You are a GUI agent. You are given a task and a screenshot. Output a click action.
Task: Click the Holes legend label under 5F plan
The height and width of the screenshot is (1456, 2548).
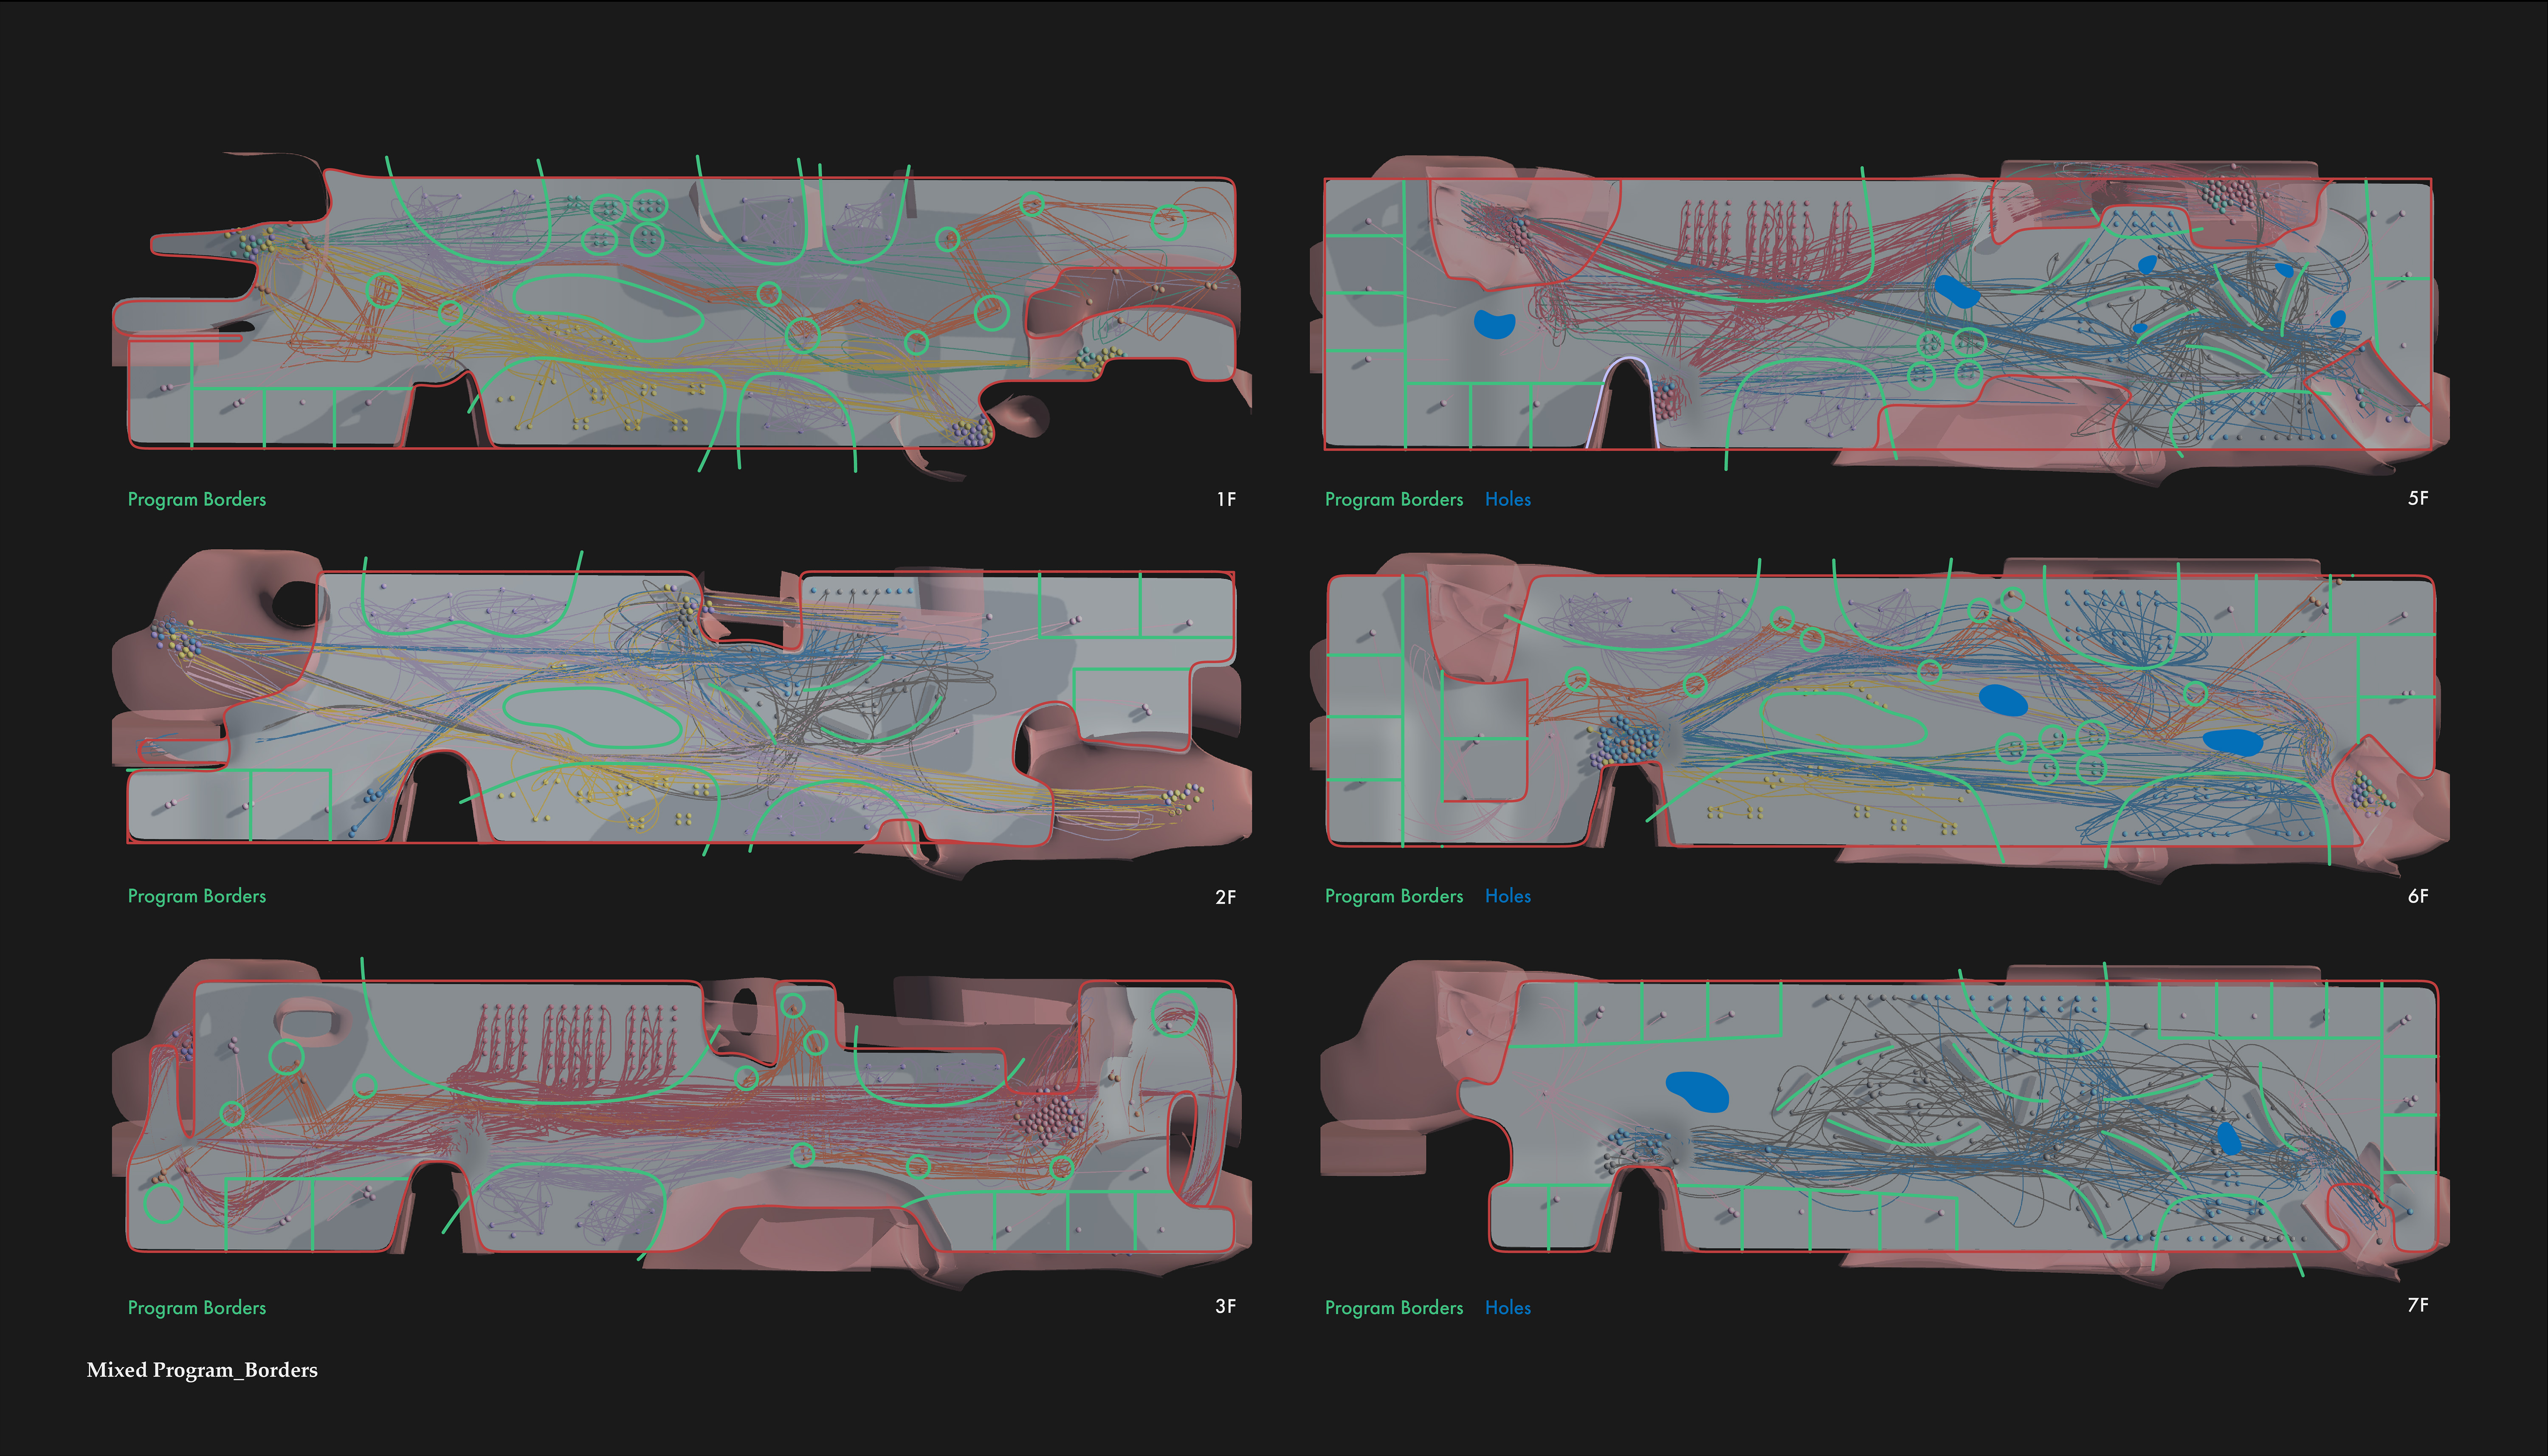[1507, 499]
